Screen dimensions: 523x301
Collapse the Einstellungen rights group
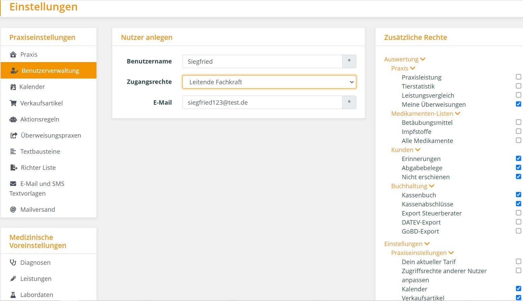point(407,244)
